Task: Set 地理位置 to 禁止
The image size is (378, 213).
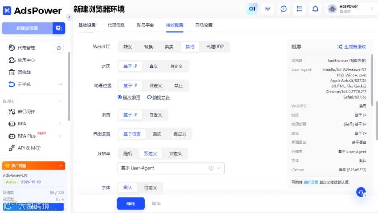Action: click(178, 86)
